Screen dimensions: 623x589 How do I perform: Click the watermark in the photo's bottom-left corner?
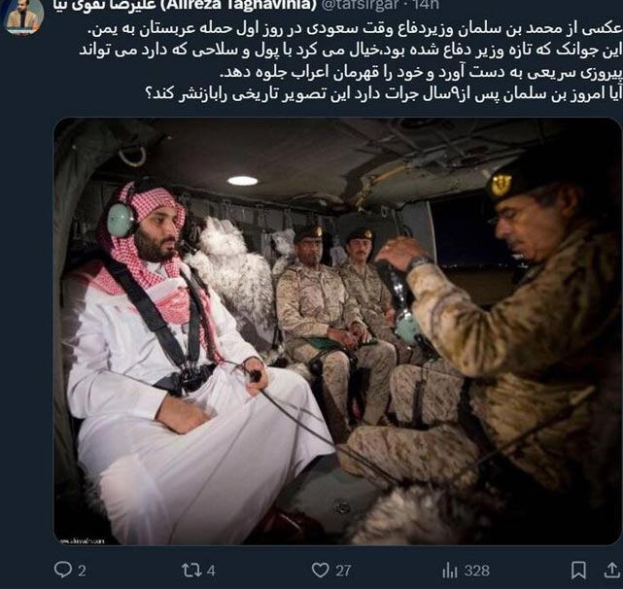coord(82,540)
